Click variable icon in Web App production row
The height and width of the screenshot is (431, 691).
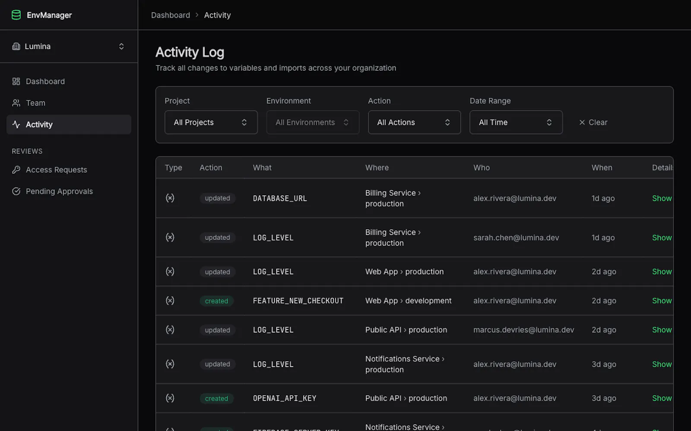tap(170, 271)
